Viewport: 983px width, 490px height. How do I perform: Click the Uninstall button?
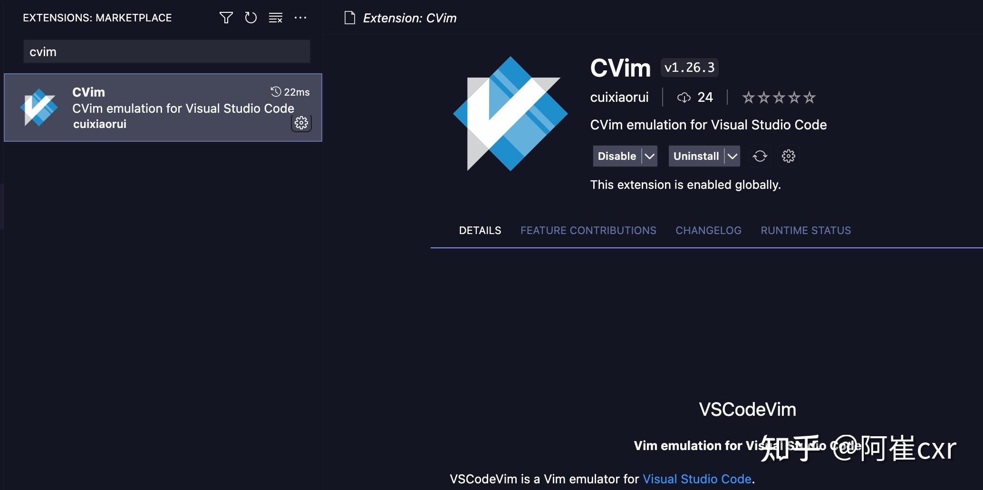point(695,156)
